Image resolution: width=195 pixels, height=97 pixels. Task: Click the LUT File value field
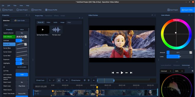click(22, 71)
